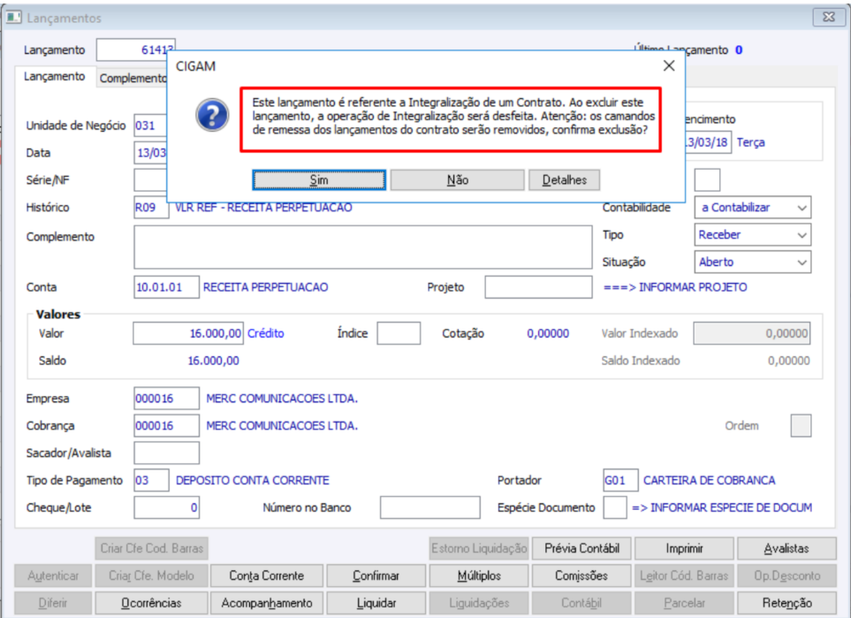Click the Autenticar button

point(53,576)
